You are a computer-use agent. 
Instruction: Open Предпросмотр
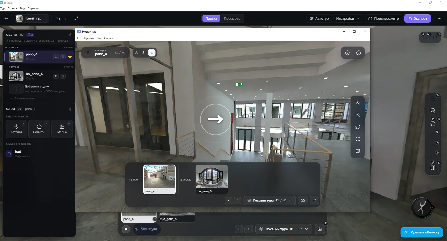383,18
